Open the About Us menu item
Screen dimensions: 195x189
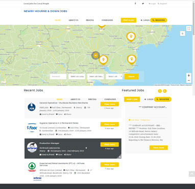pos(74,20)
